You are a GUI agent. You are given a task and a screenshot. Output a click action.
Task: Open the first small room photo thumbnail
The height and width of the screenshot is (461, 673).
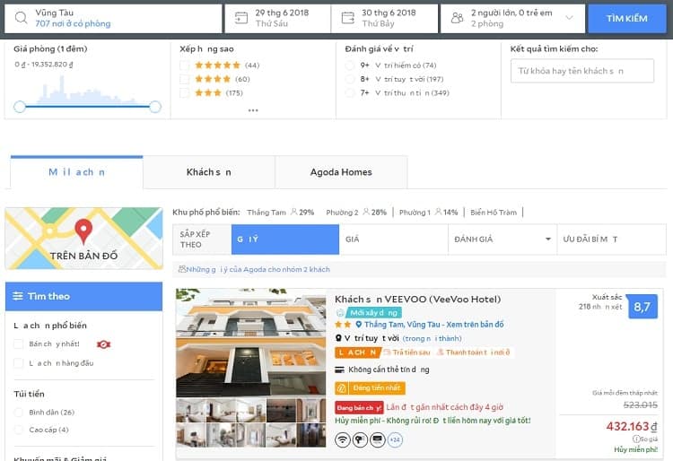190,411
